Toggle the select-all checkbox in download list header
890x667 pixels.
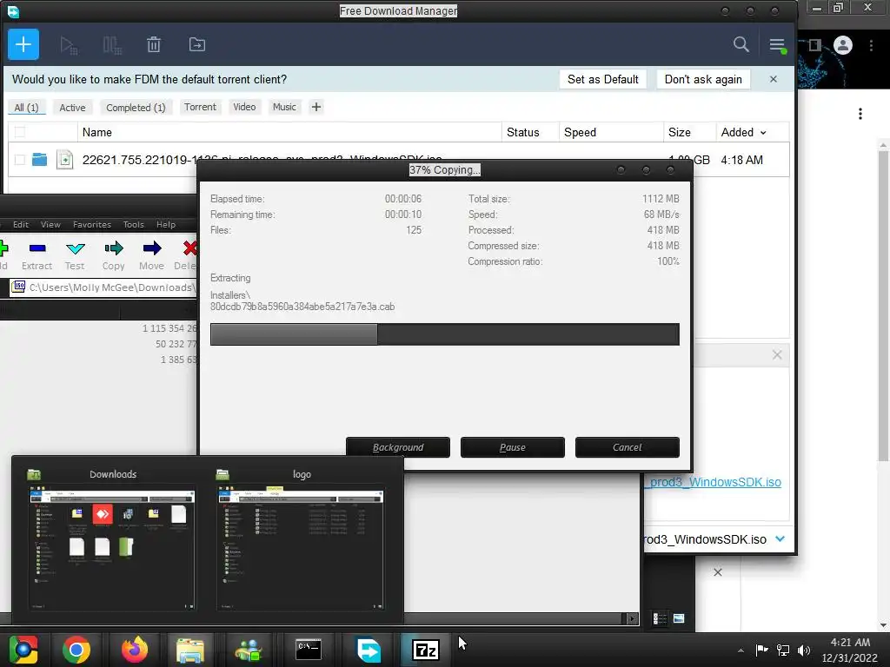click(20, 132)
